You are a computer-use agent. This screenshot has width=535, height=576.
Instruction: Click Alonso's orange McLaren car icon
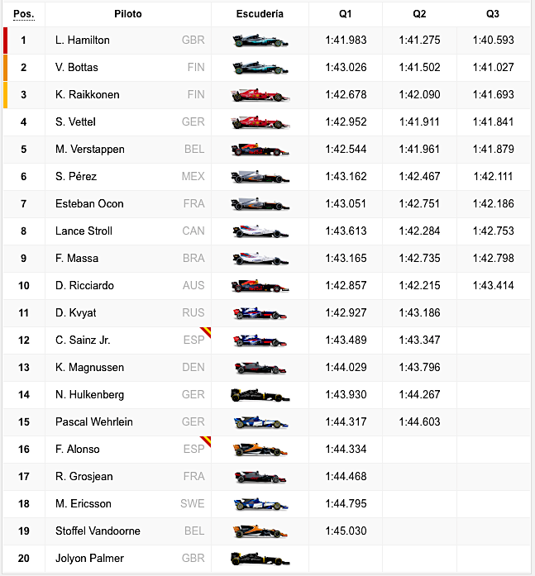point(260,450)
